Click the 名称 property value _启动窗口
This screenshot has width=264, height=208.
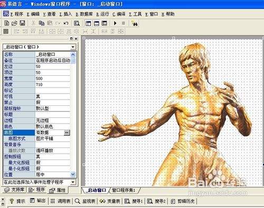point(53,55)
